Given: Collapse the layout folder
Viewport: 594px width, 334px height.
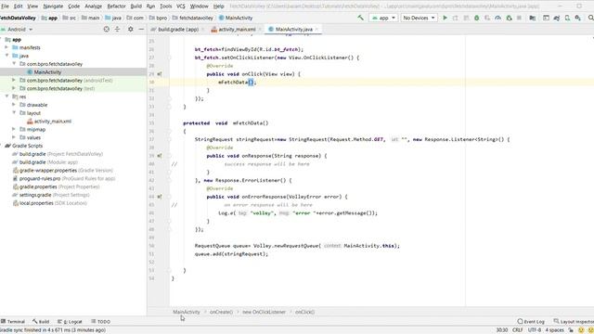Looking at the screenshot, I should coord(14,113).
